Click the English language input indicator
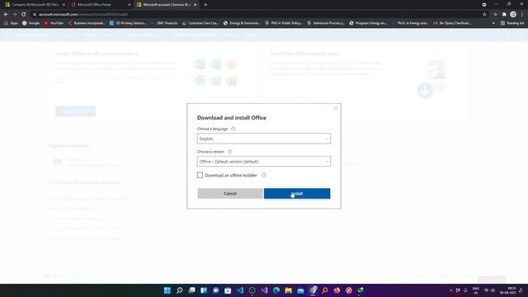The image size is (528, 297). coord(476,290)
